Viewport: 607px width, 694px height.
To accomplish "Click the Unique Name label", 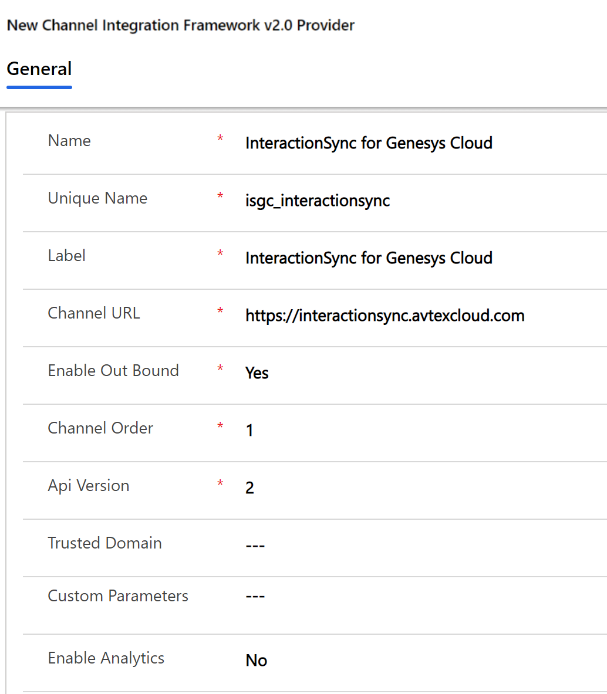I will [x=97, y=198].
